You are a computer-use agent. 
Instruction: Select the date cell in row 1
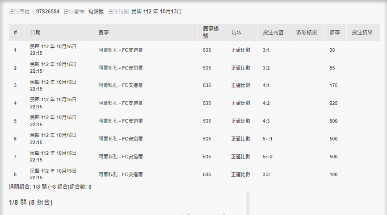click(x=53, y=50)
